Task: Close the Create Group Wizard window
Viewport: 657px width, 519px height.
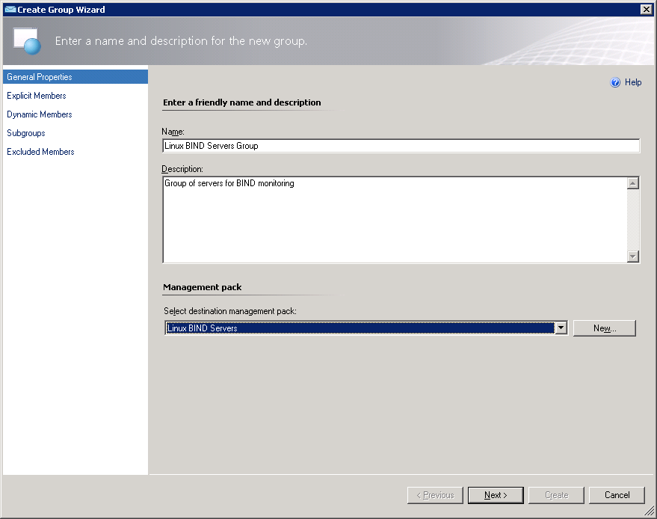Action: 646,10
